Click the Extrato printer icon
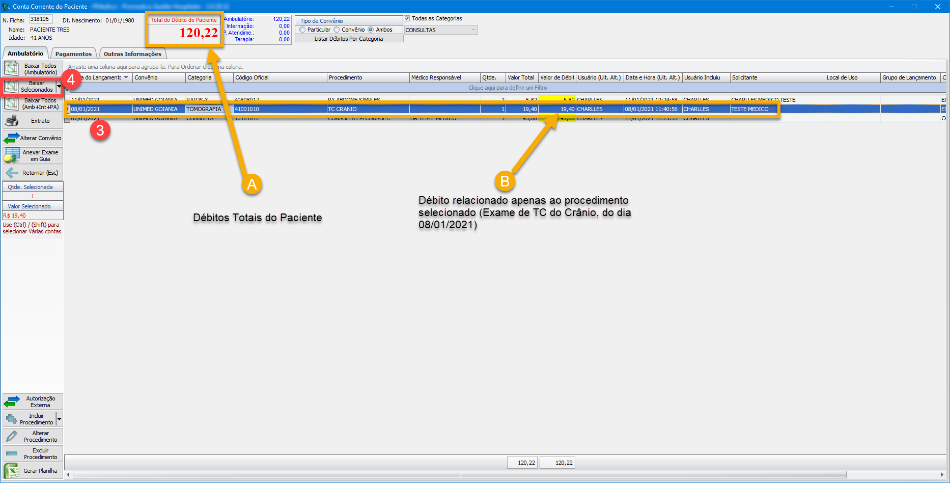This screenshot has width=950, height=483. 12,121
